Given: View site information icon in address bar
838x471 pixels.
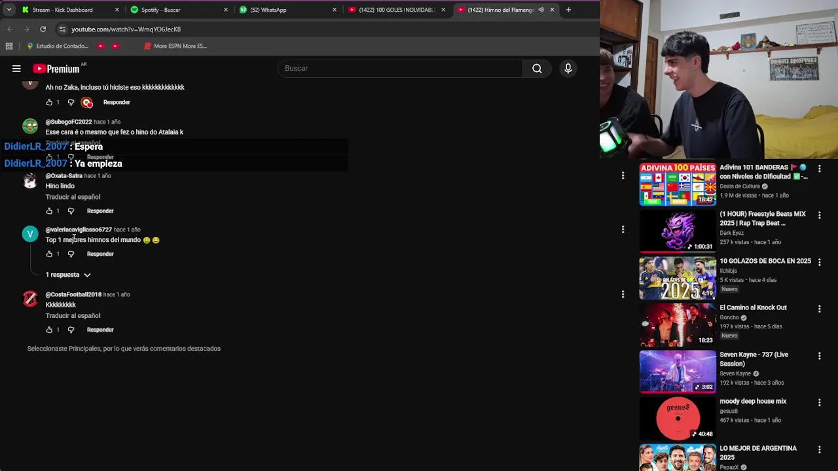Looking at the screenshot, I should [x=62, y=29].
